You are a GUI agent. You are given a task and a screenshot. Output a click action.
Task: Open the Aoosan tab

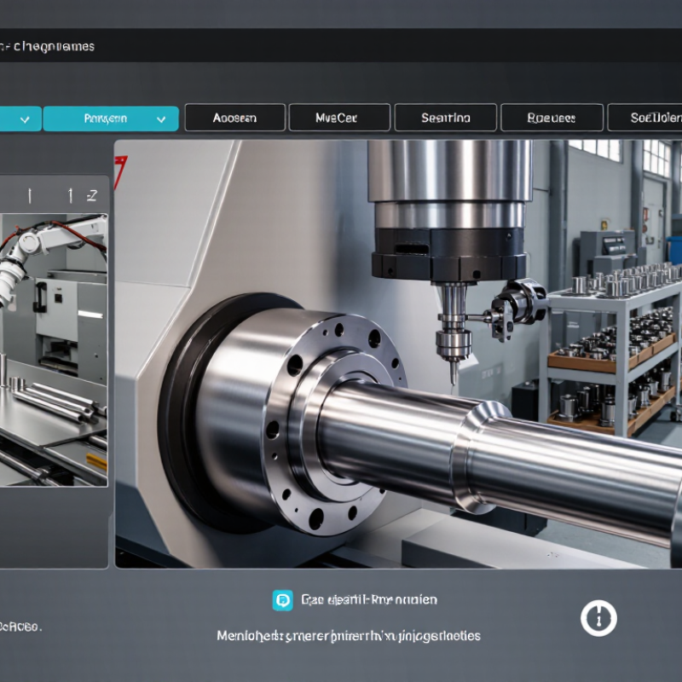(x=235, y=118)
